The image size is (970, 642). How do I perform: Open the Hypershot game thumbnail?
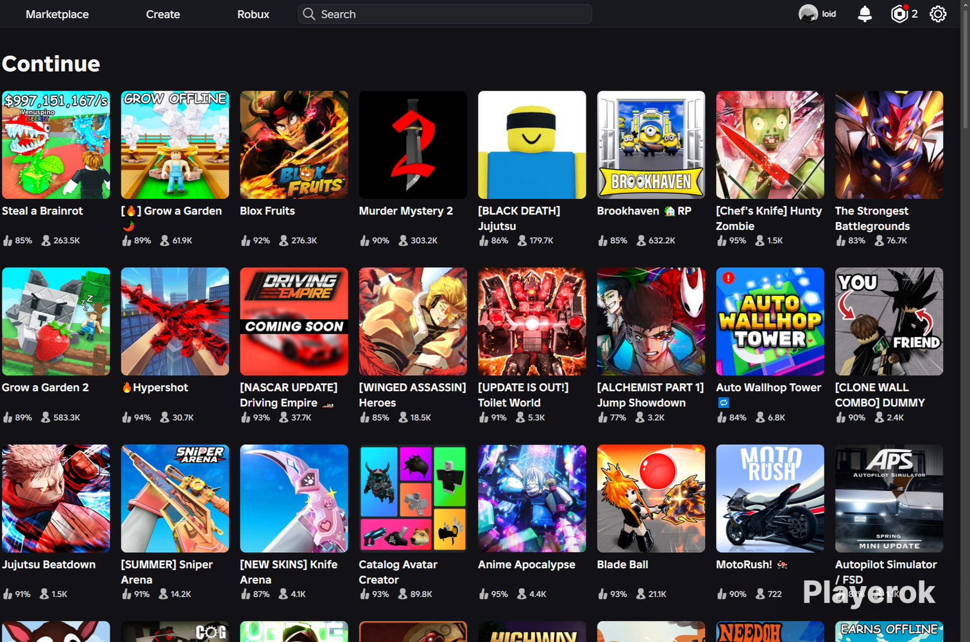[175, 322]
